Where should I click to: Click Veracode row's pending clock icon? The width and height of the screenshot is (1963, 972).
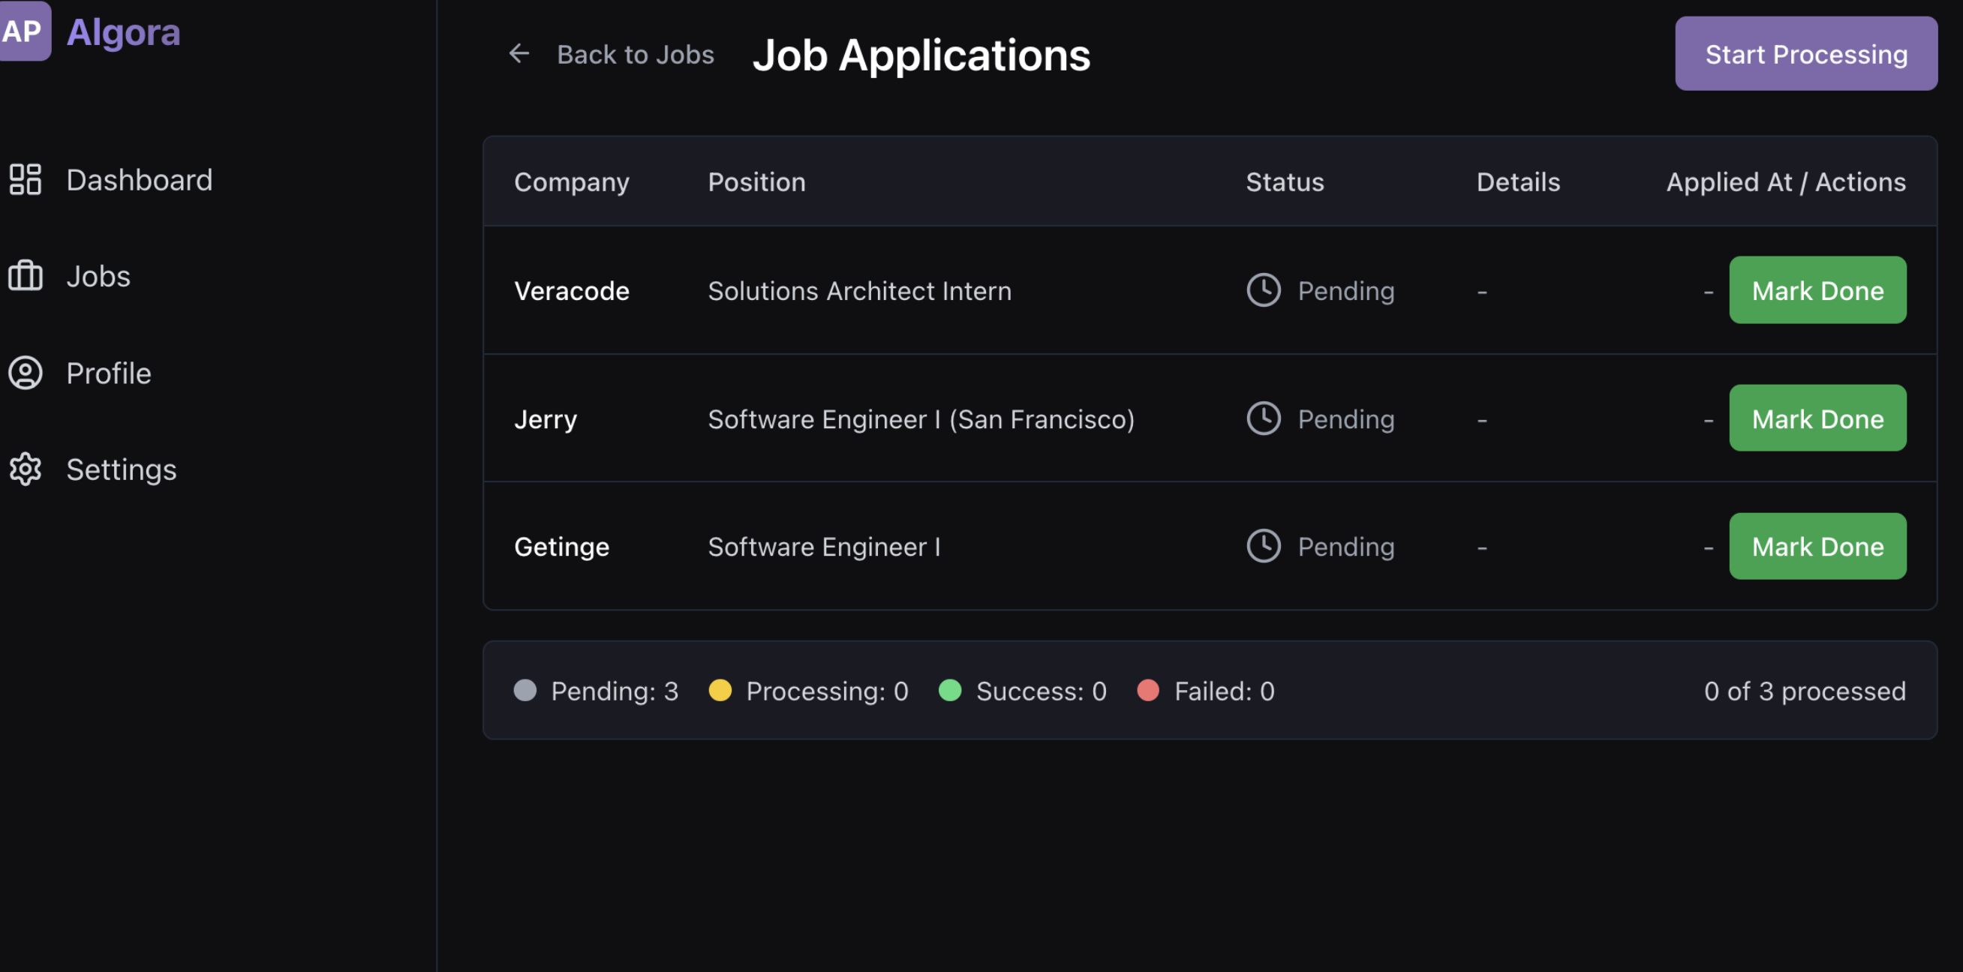(x=1263, y=290)
